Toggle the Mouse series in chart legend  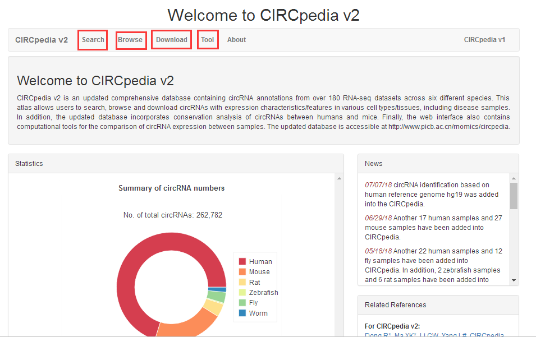[x=259, y=272]
